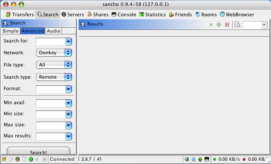Open the Search for history dropdown
Viewport: 271px width, 164px height.
pyautogui.click(x=69, y=42)
